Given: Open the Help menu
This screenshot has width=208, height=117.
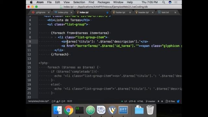Looking at the screenshot, I should pyautogui.click(x=130, y=2).
